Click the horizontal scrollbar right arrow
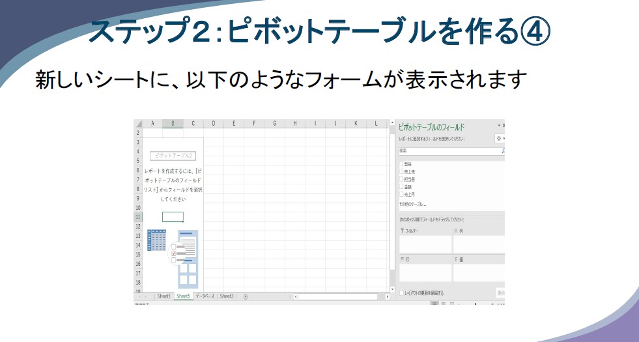The height and width of the screenshot is (342, 639). (387, 297)
